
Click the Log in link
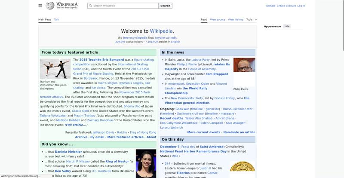point(301,6)
